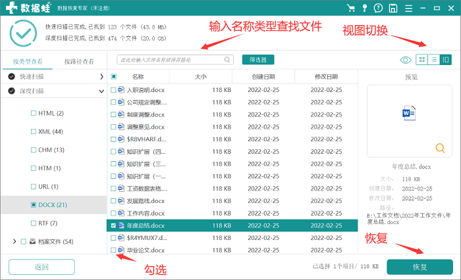Click the save scan result icon
Image resolution: width=461 pixels, height=280 pixels.
[x=393, y=8]
